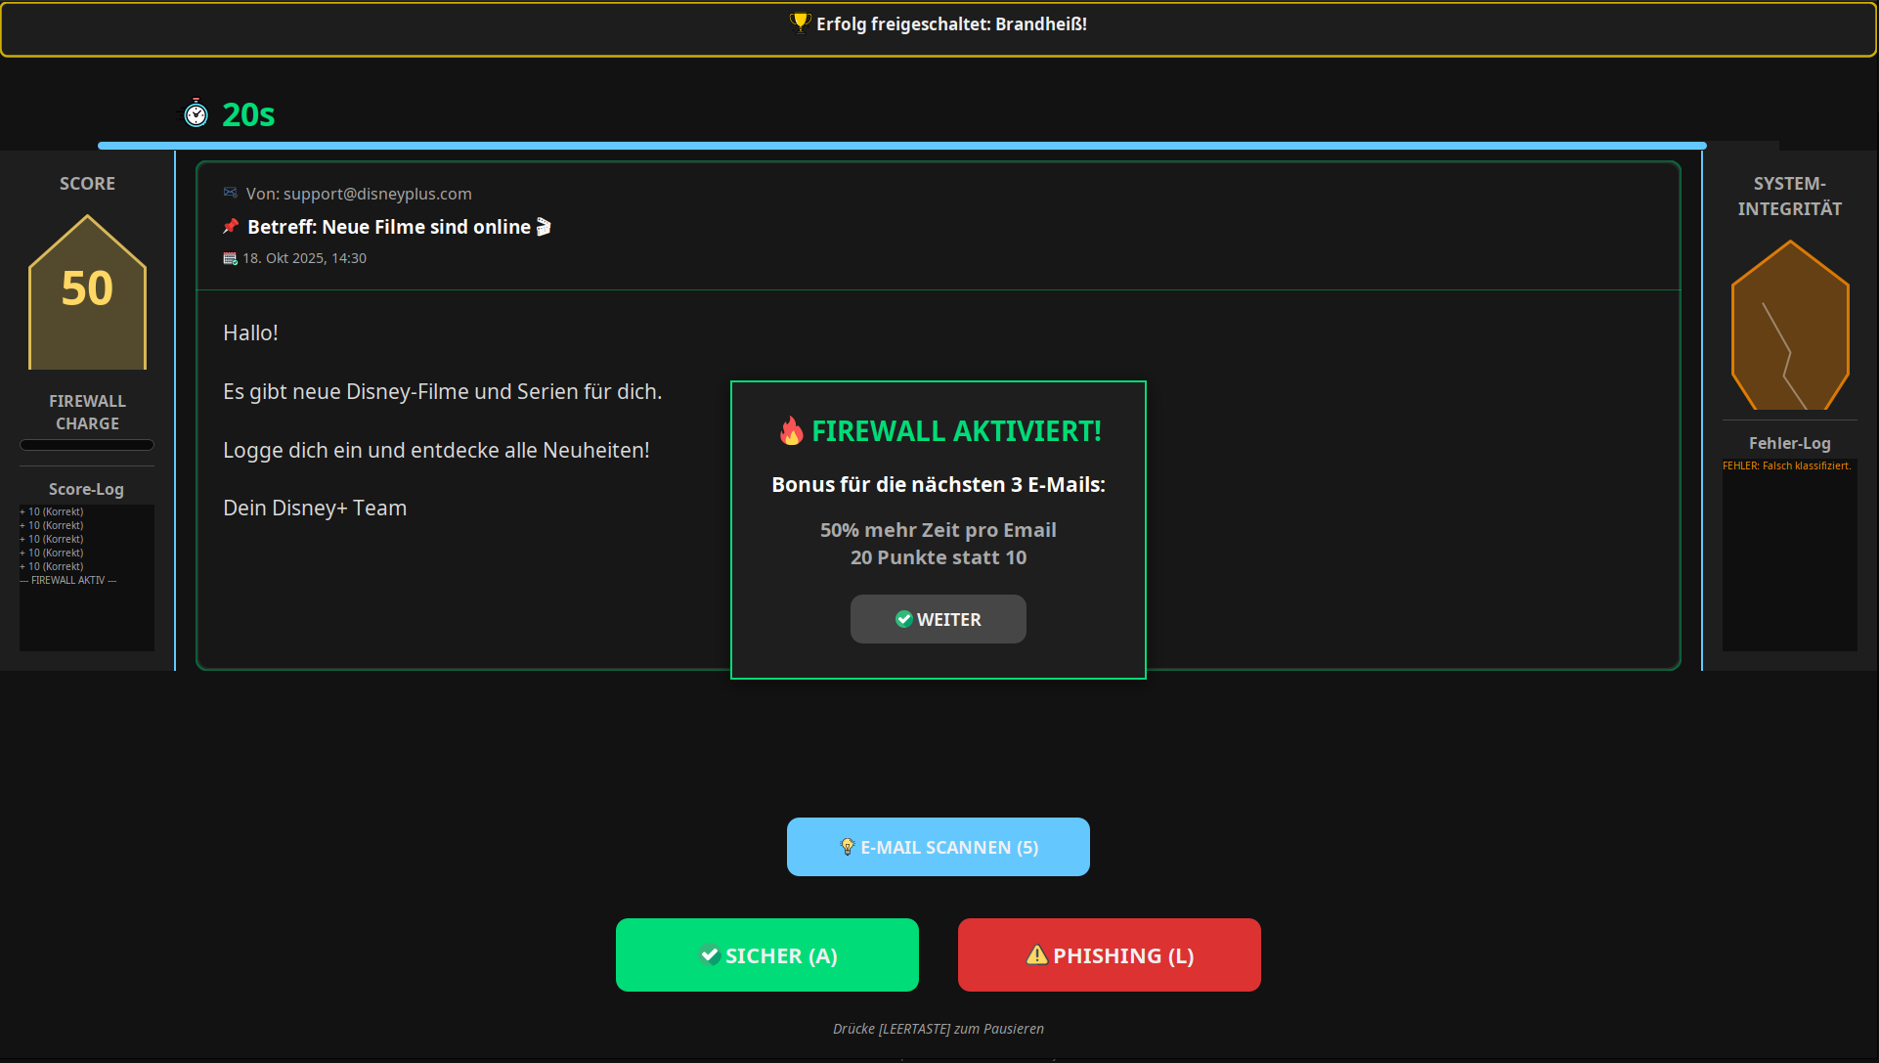Click E-MAIL SCANNEN (5) button

[939, 847]
